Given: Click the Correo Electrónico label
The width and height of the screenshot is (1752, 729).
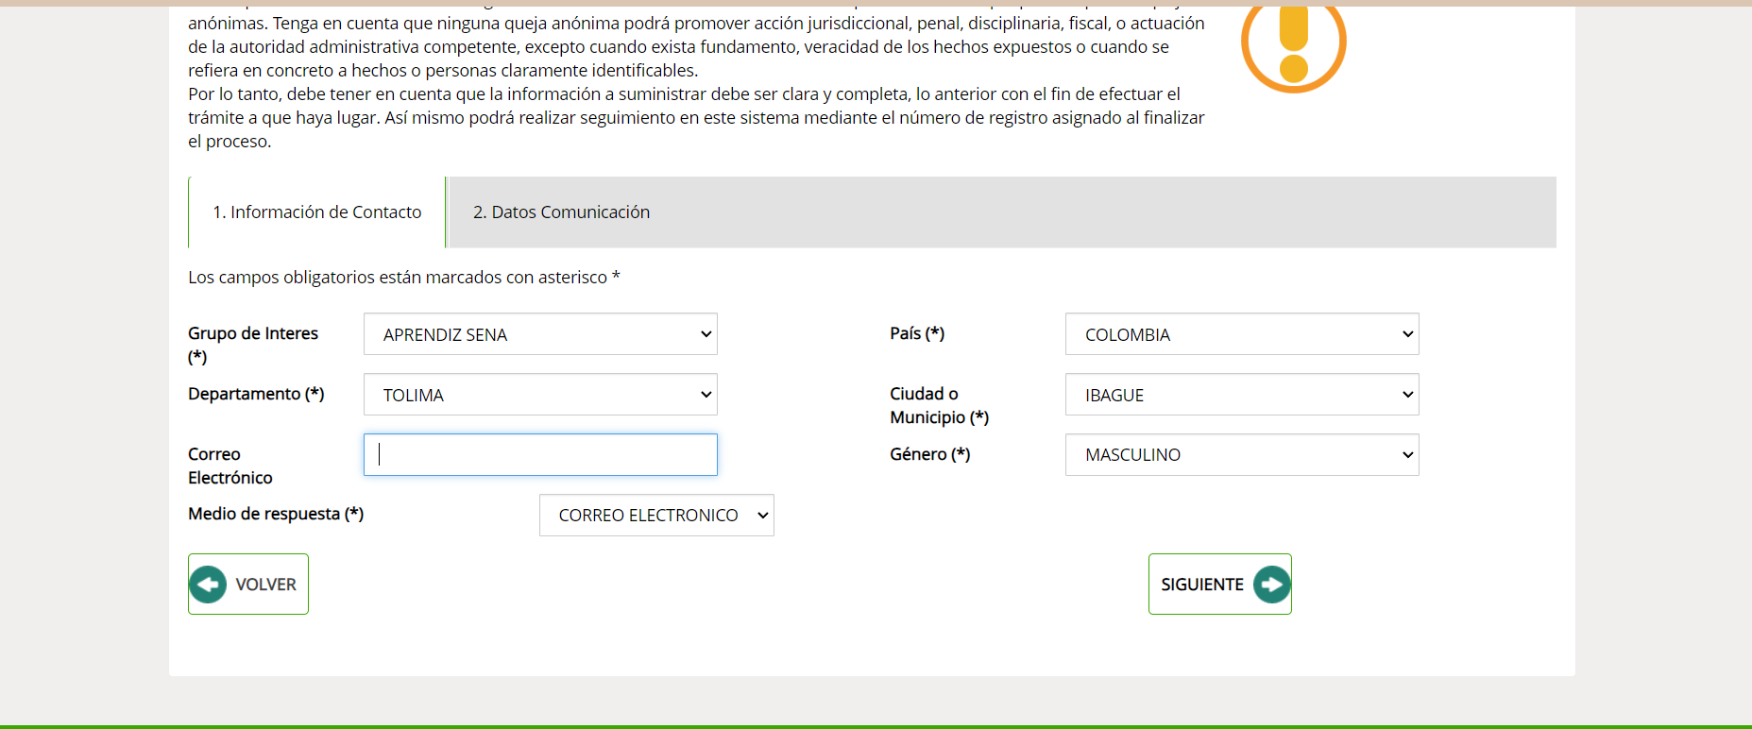Looking at the screenshot, I should click(230, 466).
